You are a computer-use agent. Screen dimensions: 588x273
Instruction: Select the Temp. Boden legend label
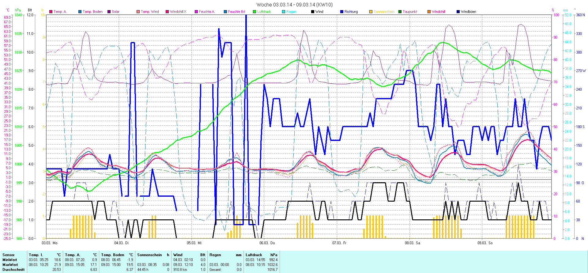coord(92,12)
